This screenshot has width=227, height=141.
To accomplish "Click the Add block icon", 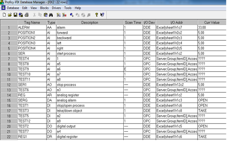I will pos(72,15).
